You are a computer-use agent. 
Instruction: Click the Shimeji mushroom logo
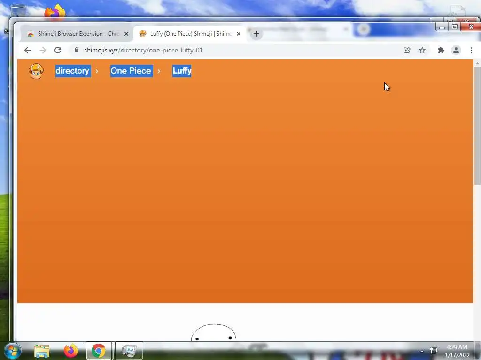pos(36,71)
